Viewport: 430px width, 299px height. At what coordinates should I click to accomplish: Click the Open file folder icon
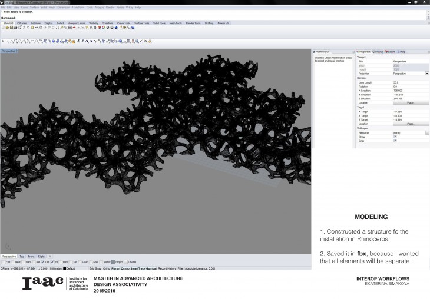tap(6, 28)
